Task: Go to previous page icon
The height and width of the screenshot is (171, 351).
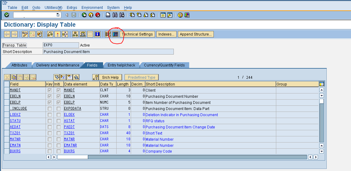Action: pyautogui.click(x=139, y=15)
